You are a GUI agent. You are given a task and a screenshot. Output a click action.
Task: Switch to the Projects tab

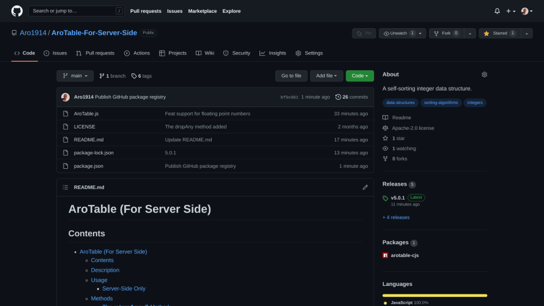(x=173, y=53)
